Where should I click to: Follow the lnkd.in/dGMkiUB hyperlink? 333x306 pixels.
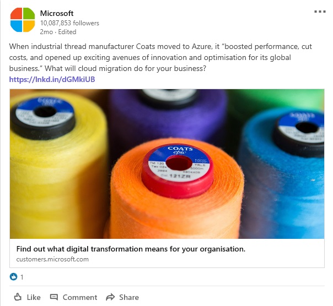pos(52,79)
